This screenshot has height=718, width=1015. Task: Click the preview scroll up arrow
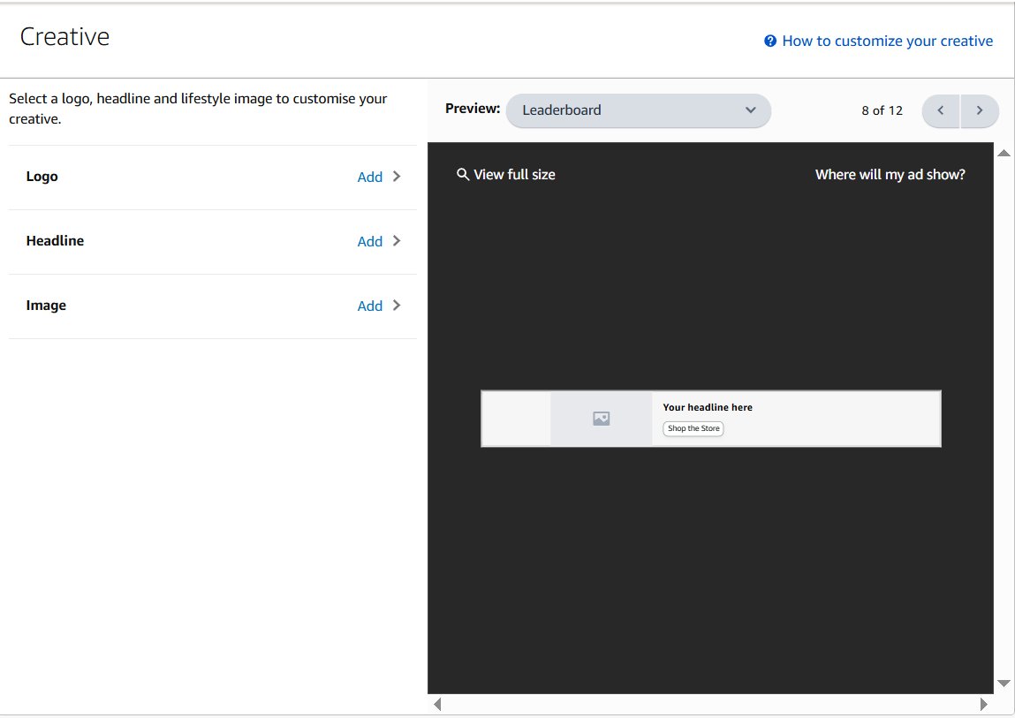[1004, 154]
